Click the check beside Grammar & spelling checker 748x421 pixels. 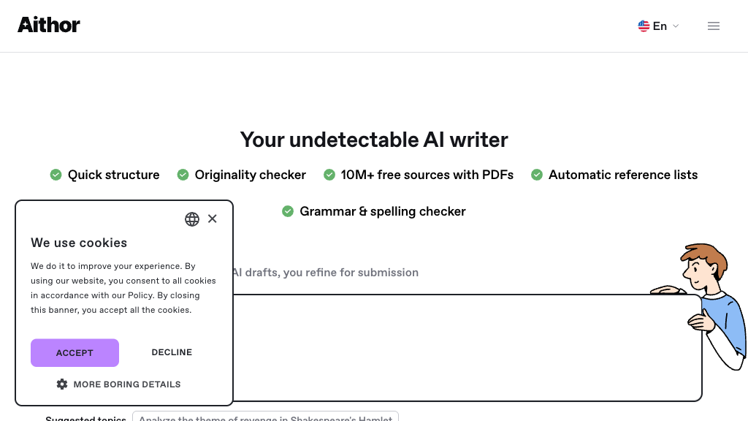click(288, 211)
